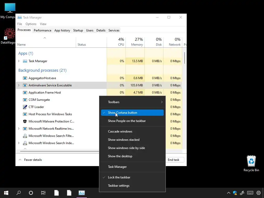
Task: Click the Application Frame Host process icon
Action: (25, 93)
